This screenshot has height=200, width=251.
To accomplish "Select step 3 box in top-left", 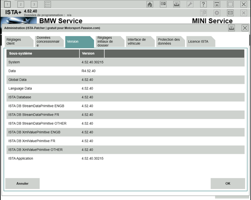I will 34,4.
